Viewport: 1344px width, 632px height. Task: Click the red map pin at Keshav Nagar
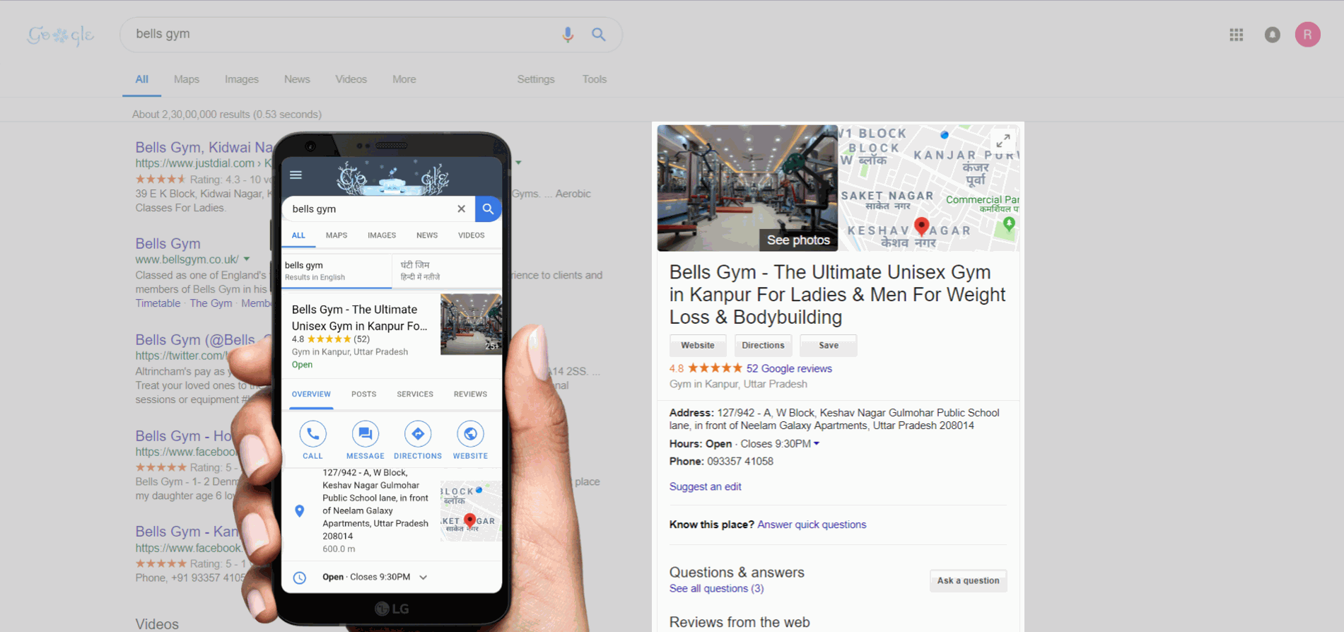coord(921,226)
